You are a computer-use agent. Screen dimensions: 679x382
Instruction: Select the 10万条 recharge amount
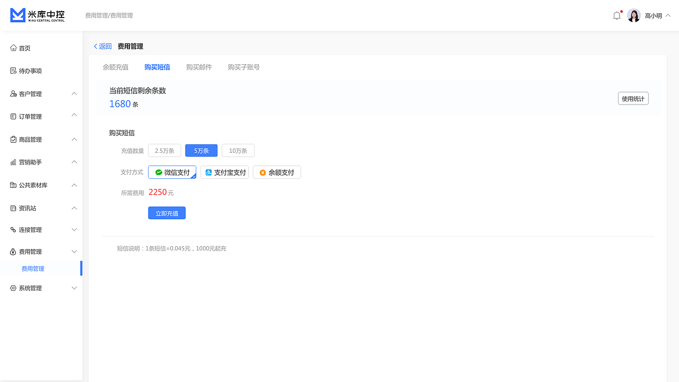tap(238, 151)
